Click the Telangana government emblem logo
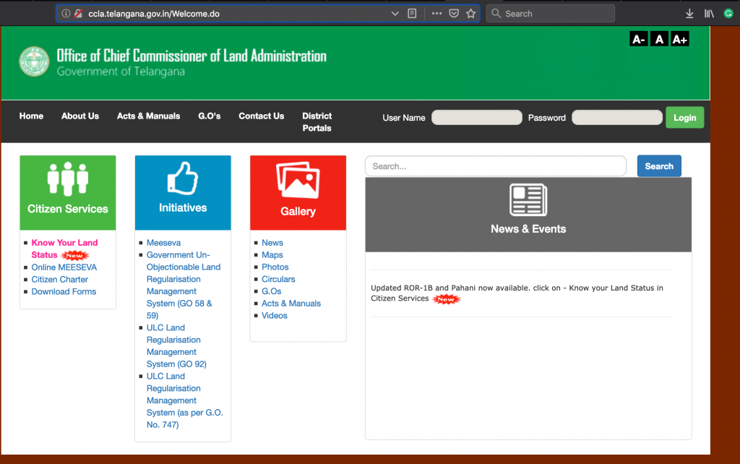740x464 pixels. (34, 61)
